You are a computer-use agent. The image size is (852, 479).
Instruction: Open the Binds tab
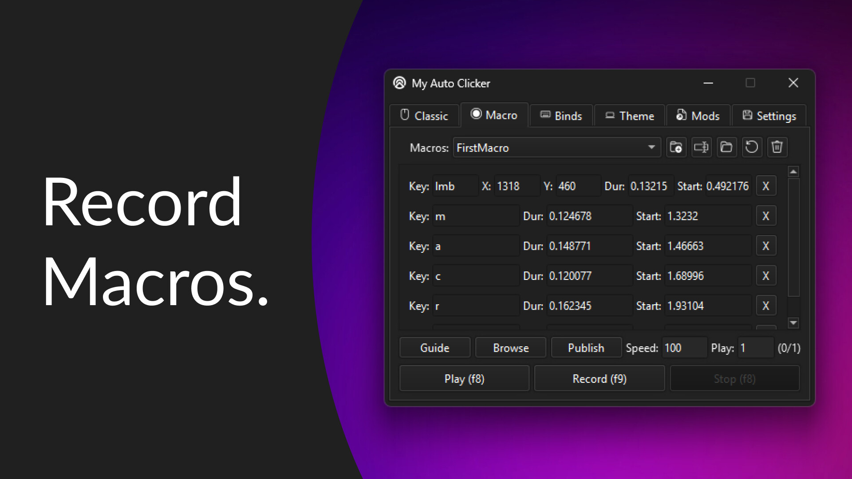tap(561, 116)
